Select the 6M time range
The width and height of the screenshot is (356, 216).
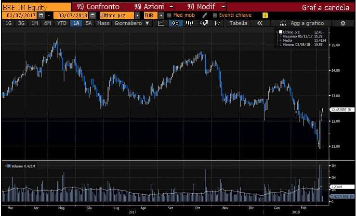48,23
